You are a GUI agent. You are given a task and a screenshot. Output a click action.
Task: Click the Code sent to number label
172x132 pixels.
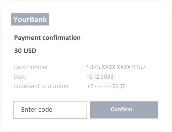point(41,86)
